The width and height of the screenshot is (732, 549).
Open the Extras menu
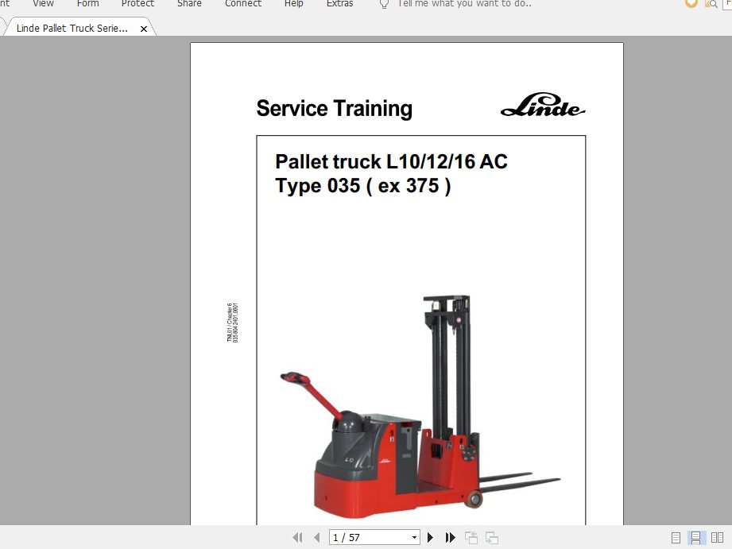tap(340, 4)
